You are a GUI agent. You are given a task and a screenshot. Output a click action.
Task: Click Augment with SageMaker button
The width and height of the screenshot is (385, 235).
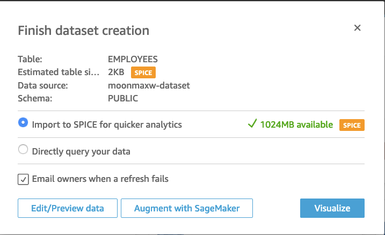pos(186,208)
